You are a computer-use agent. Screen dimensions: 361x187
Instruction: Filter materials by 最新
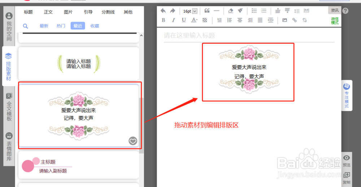44,26
